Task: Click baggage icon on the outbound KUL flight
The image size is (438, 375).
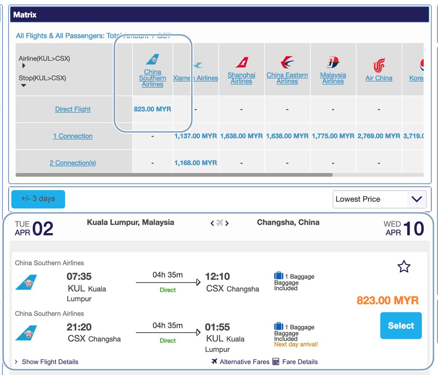Action: click(x=278, y=276)
